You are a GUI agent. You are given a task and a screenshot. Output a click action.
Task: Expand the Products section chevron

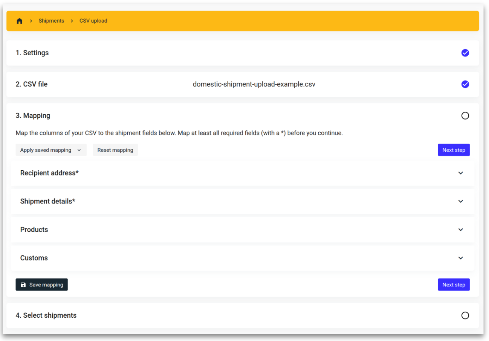pyautogui.click(x=460, y=230)
